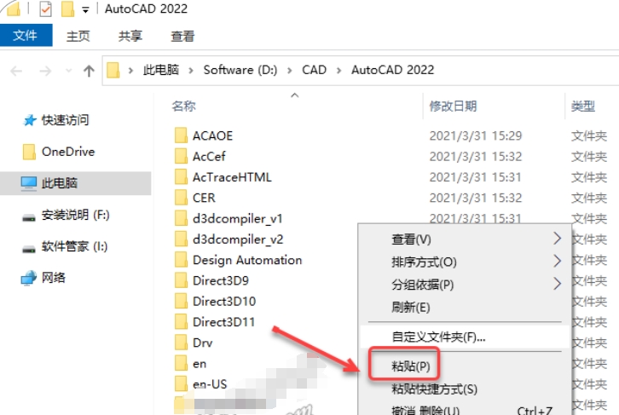619x415 pixels.
Task: Sort by the 修改日期 column header
Action: click(453, 106)
